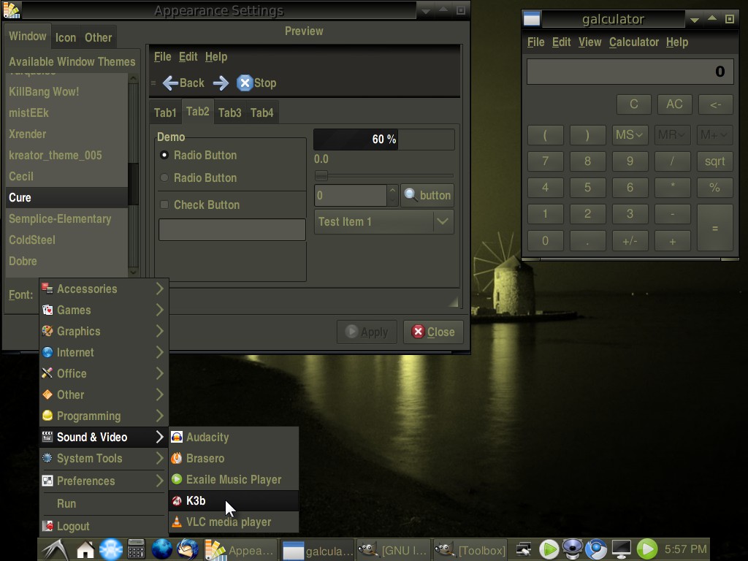748x561 pixels.
Task: Click the Close button in Appearance Settings
Action: coord(433,332)
